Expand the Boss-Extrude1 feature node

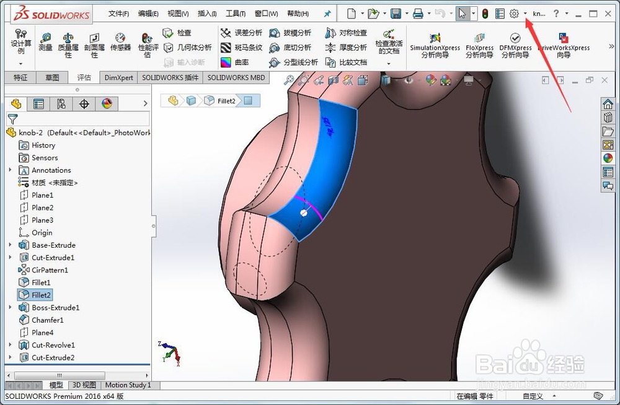pyautogui.click(x=11, y=307)
